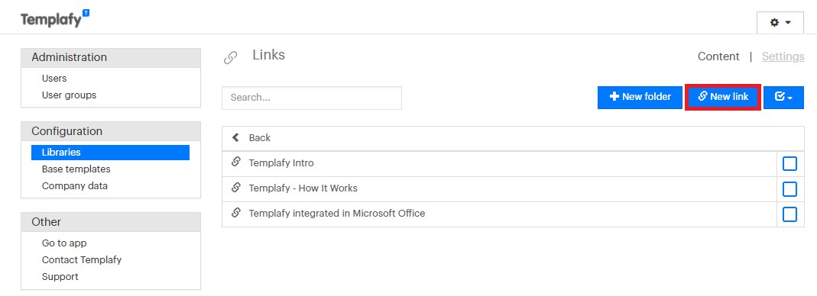Screen dimensions: 817x296
Task: Create a New folder
Action: [640, 98]
